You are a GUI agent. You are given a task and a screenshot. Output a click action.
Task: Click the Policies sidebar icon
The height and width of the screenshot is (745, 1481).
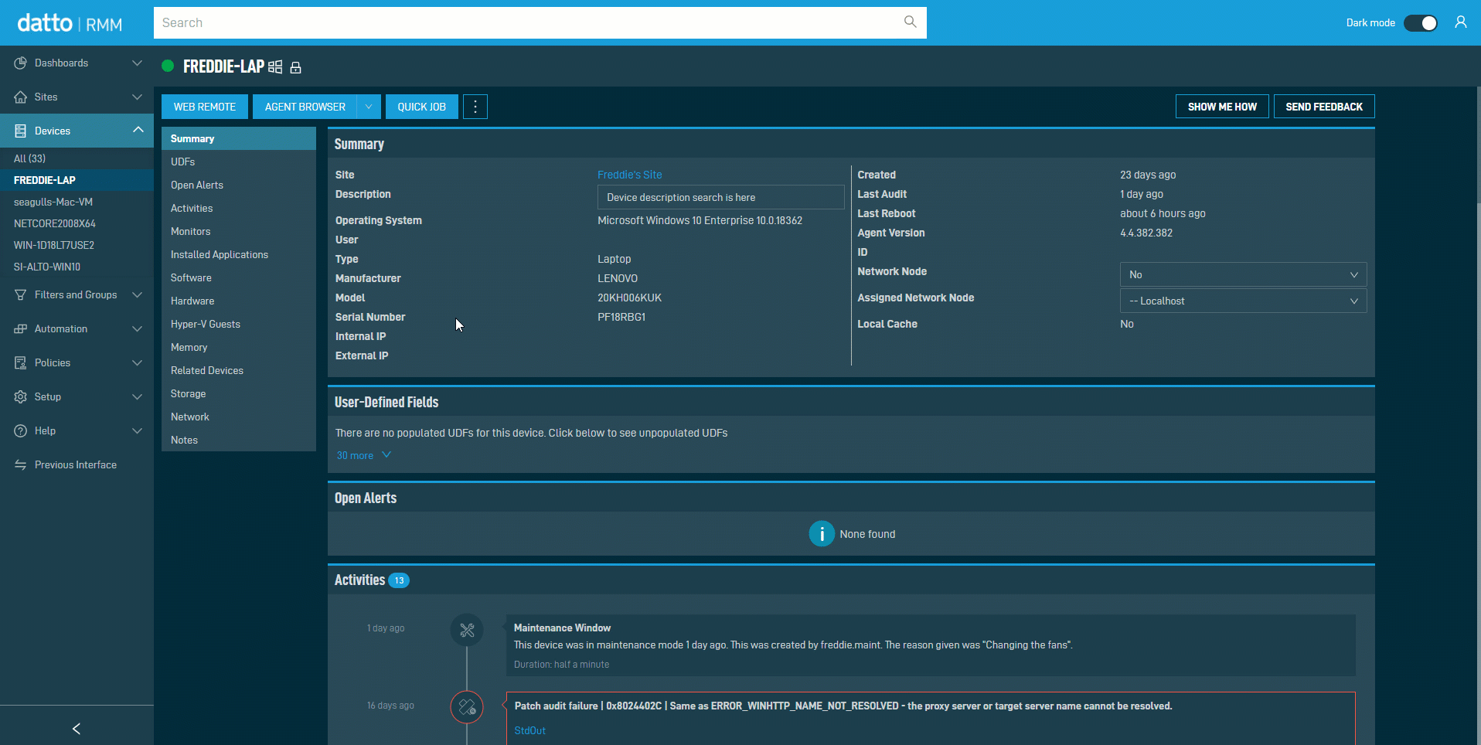20,362
